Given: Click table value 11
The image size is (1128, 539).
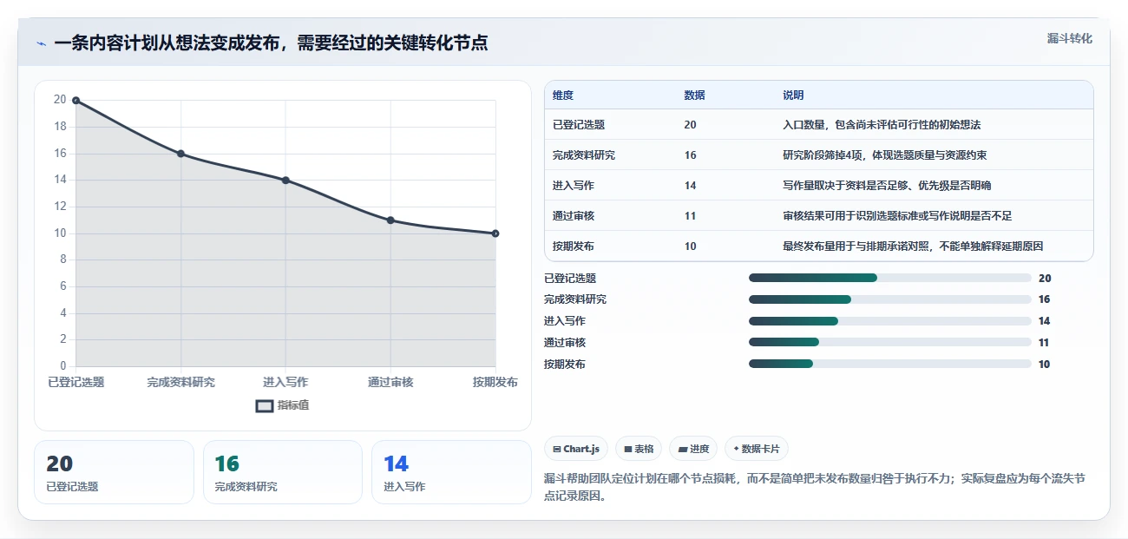Looking at the screenshot, I should pyautogui.click(x=690, y=216).
